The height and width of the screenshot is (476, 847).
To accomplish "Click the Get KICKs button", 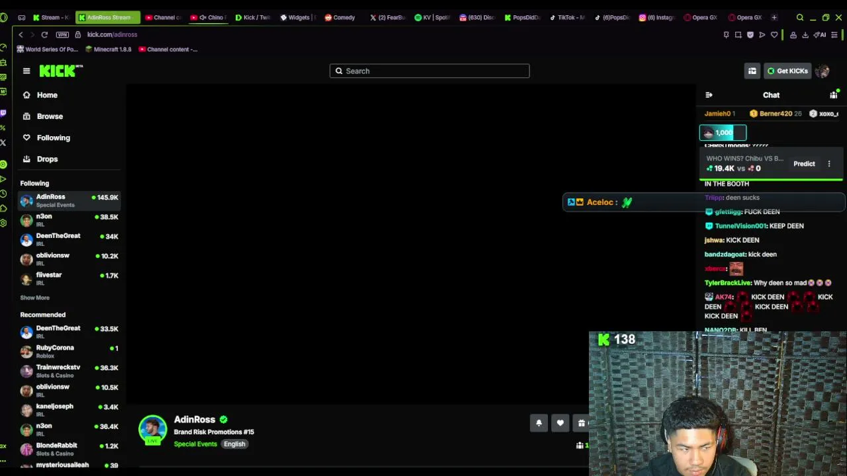I will 787,71.
